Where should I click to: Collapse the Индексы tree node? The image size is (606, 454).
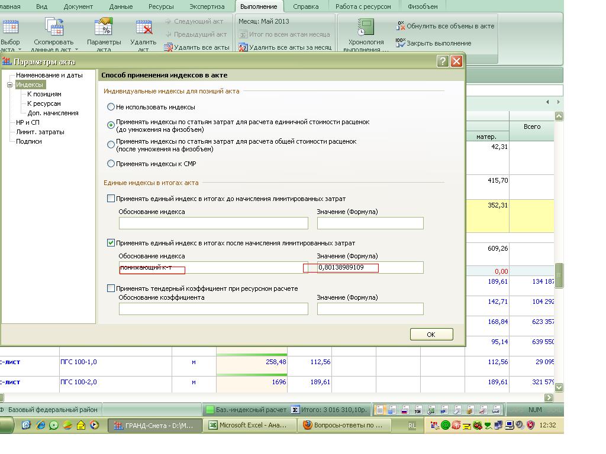pos(10,85)
